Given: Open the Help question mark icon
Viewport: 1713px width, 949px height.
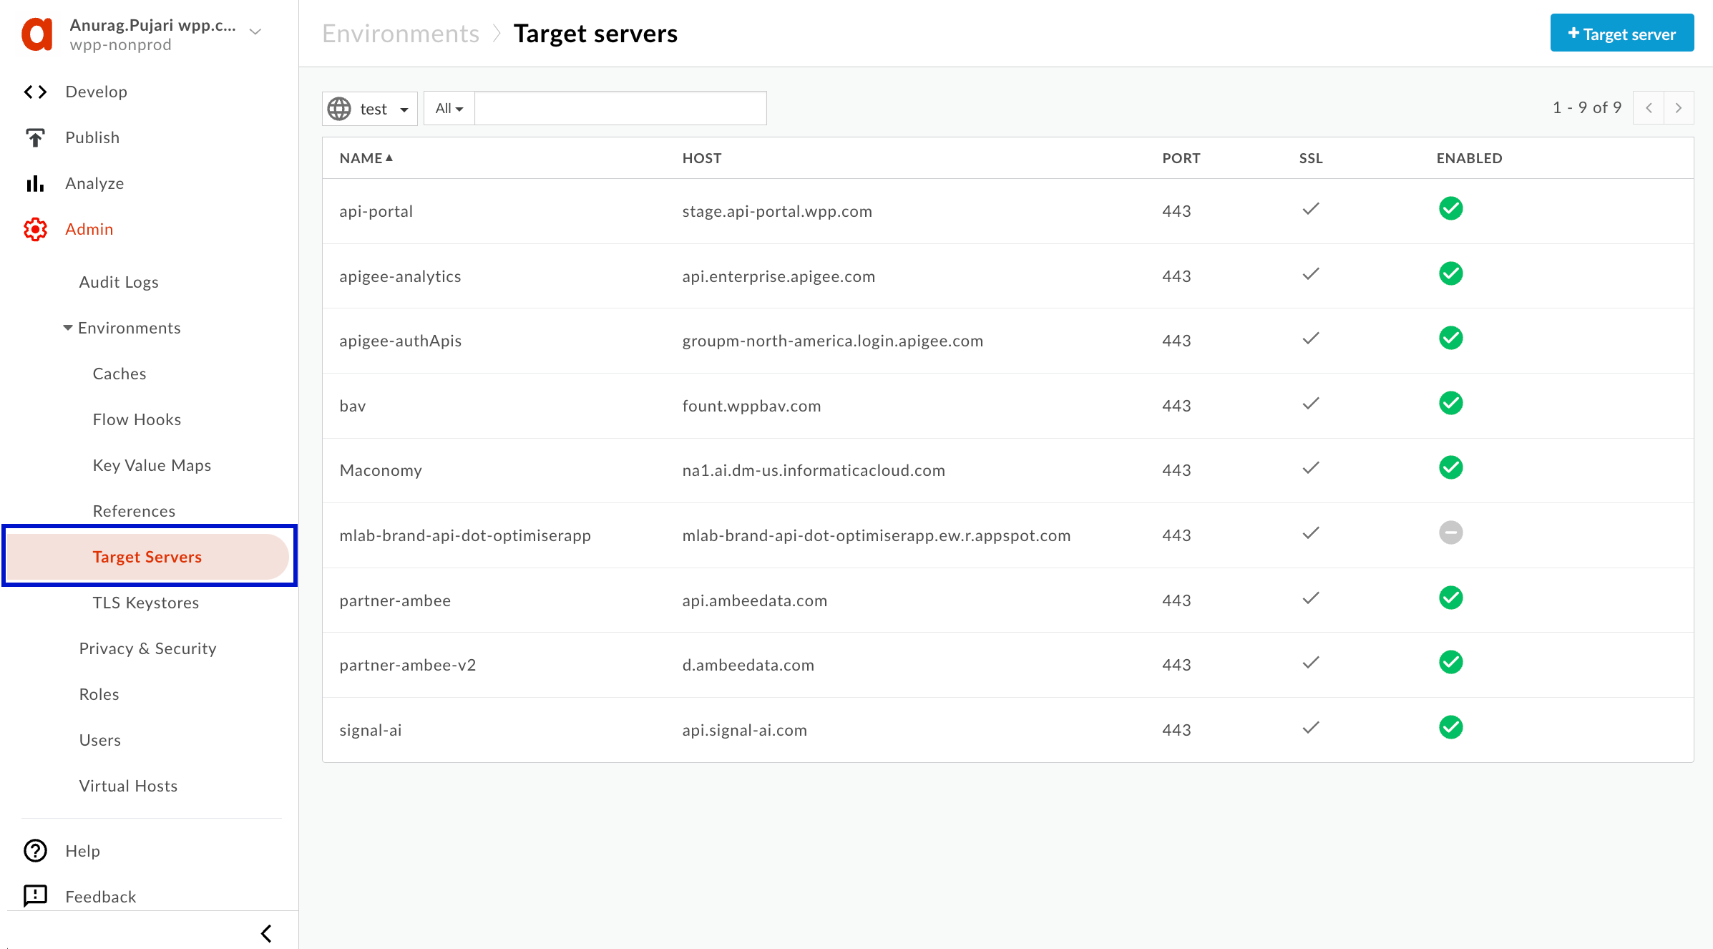Looking at the screenshot, I should (x=35, y=850).
